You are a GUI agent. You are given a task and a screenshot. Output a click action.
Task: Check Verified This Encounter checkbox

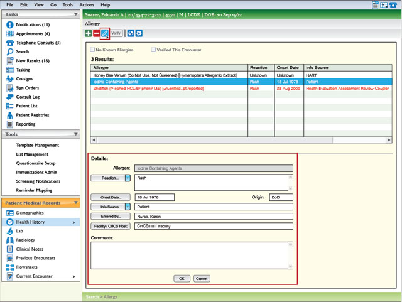click(153, 50)
